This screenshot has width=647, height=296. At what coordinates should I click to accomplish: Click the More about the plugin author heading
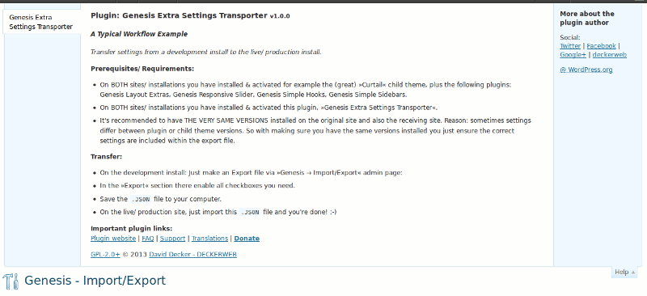pyautogui.click(x=587, y=18)
